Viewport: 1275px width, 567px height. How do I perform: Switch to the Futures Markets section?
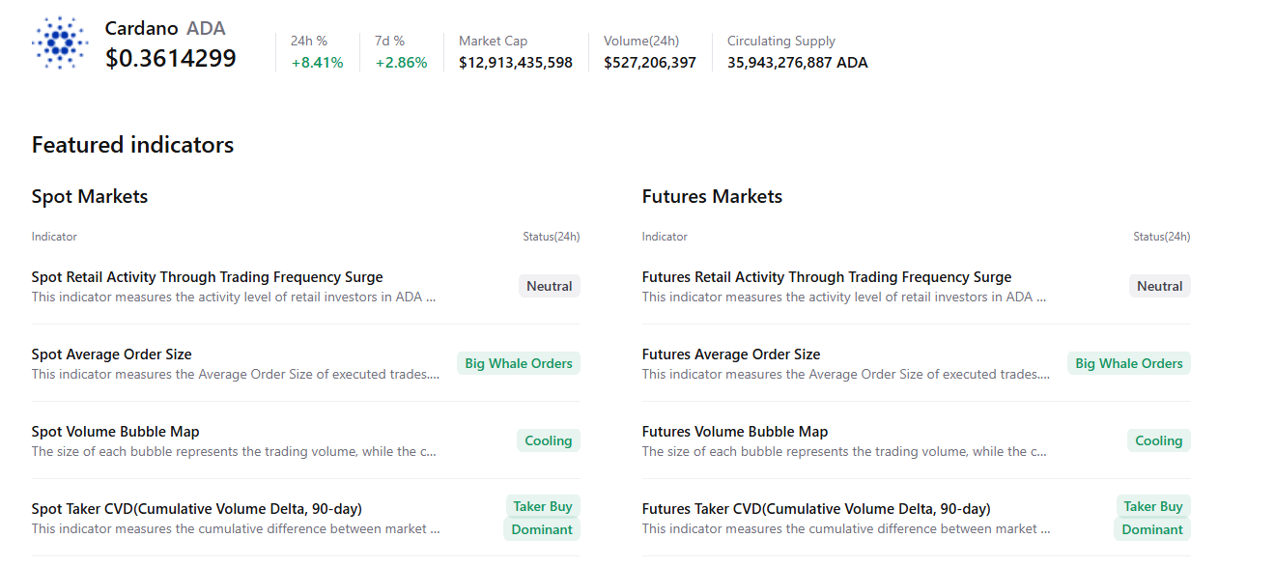[712, 196]
